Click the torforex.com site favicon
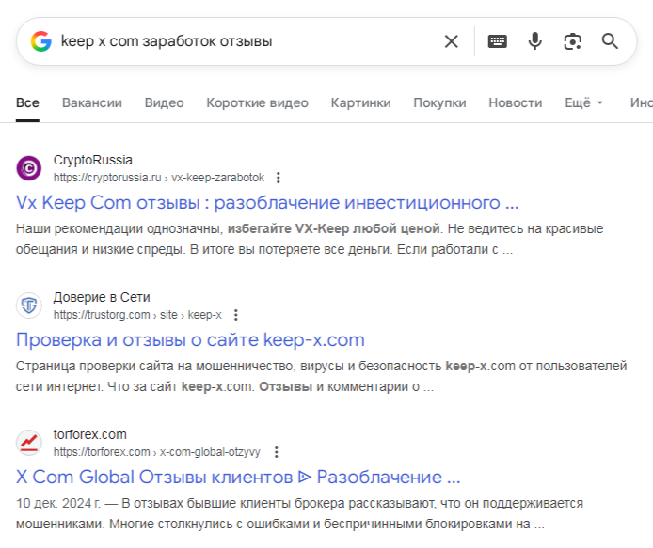This screenshot has height=548, width=653. (x=29, y=443)
